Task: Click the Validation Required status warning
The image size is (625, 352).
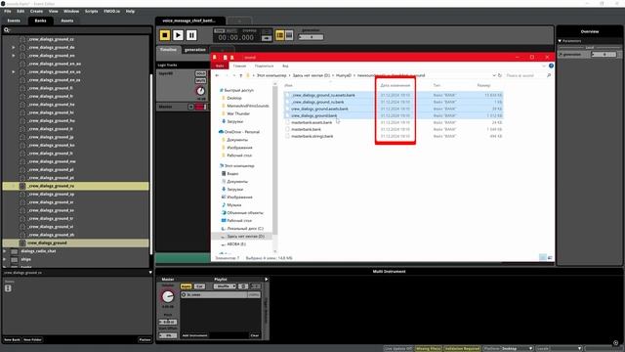Action: [x=462, y=349]
